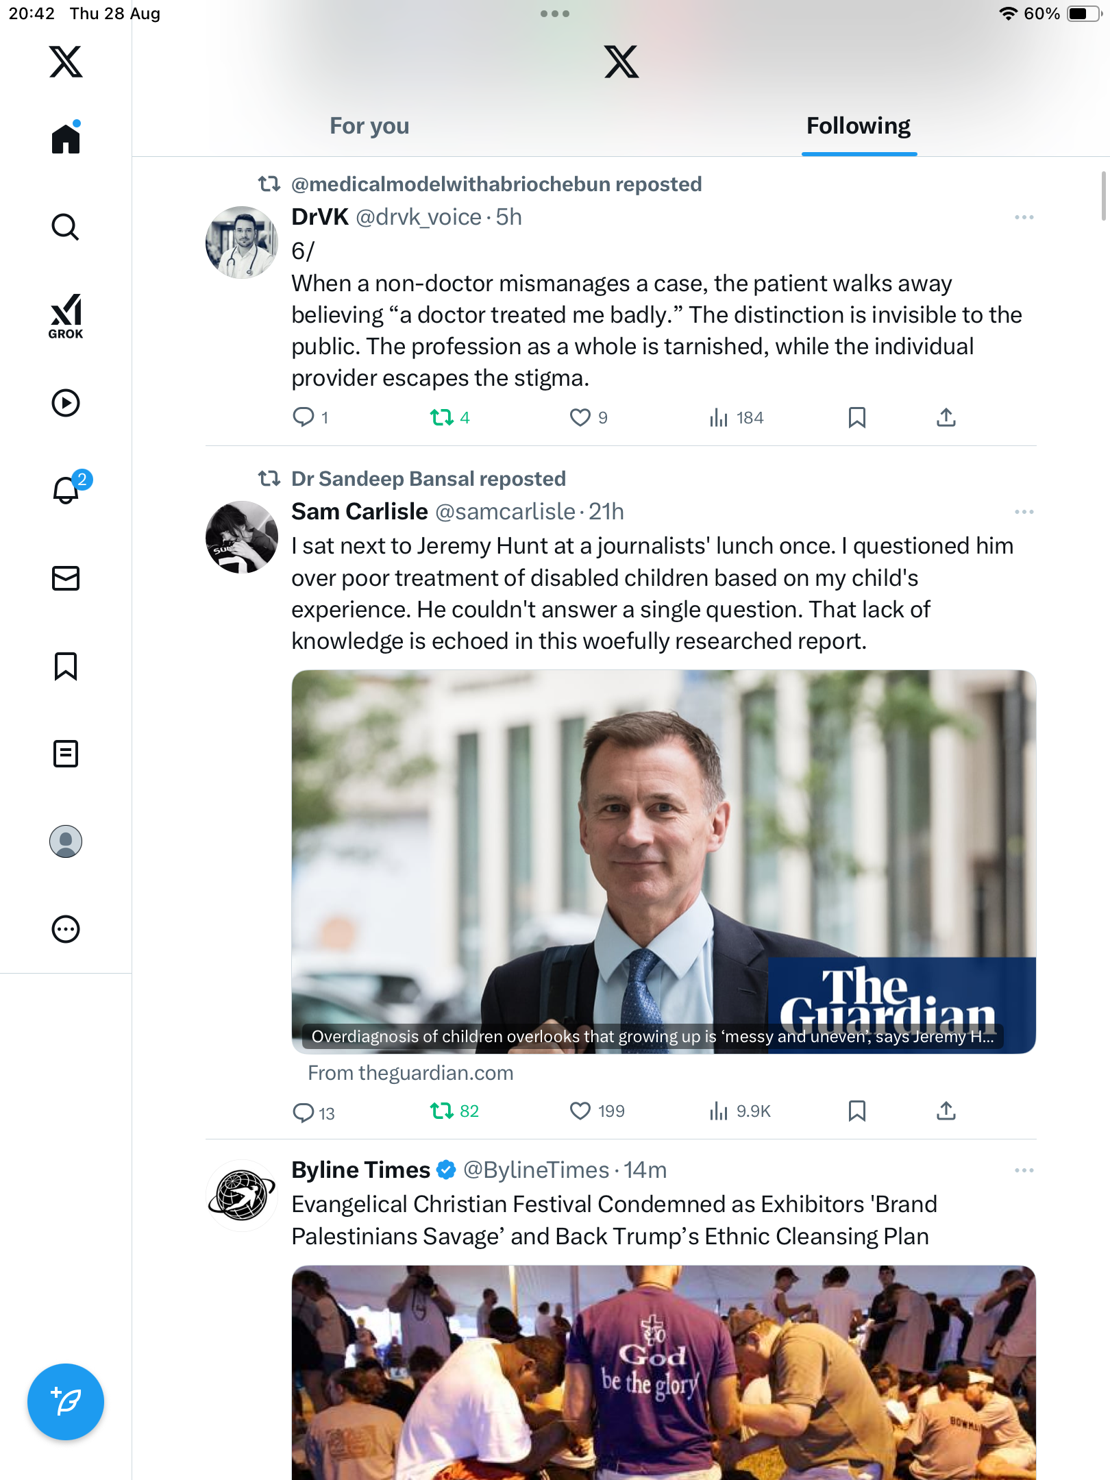Bookmark the Sam Carlisle post
This screenshot has width=1110, height=1480.
857,1111
